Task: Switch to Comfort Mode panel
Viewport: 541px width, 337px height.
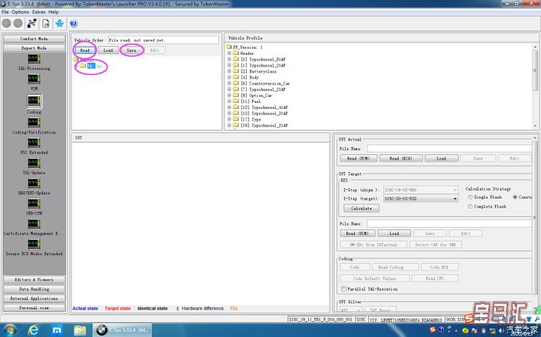Action: click(34, 39)
